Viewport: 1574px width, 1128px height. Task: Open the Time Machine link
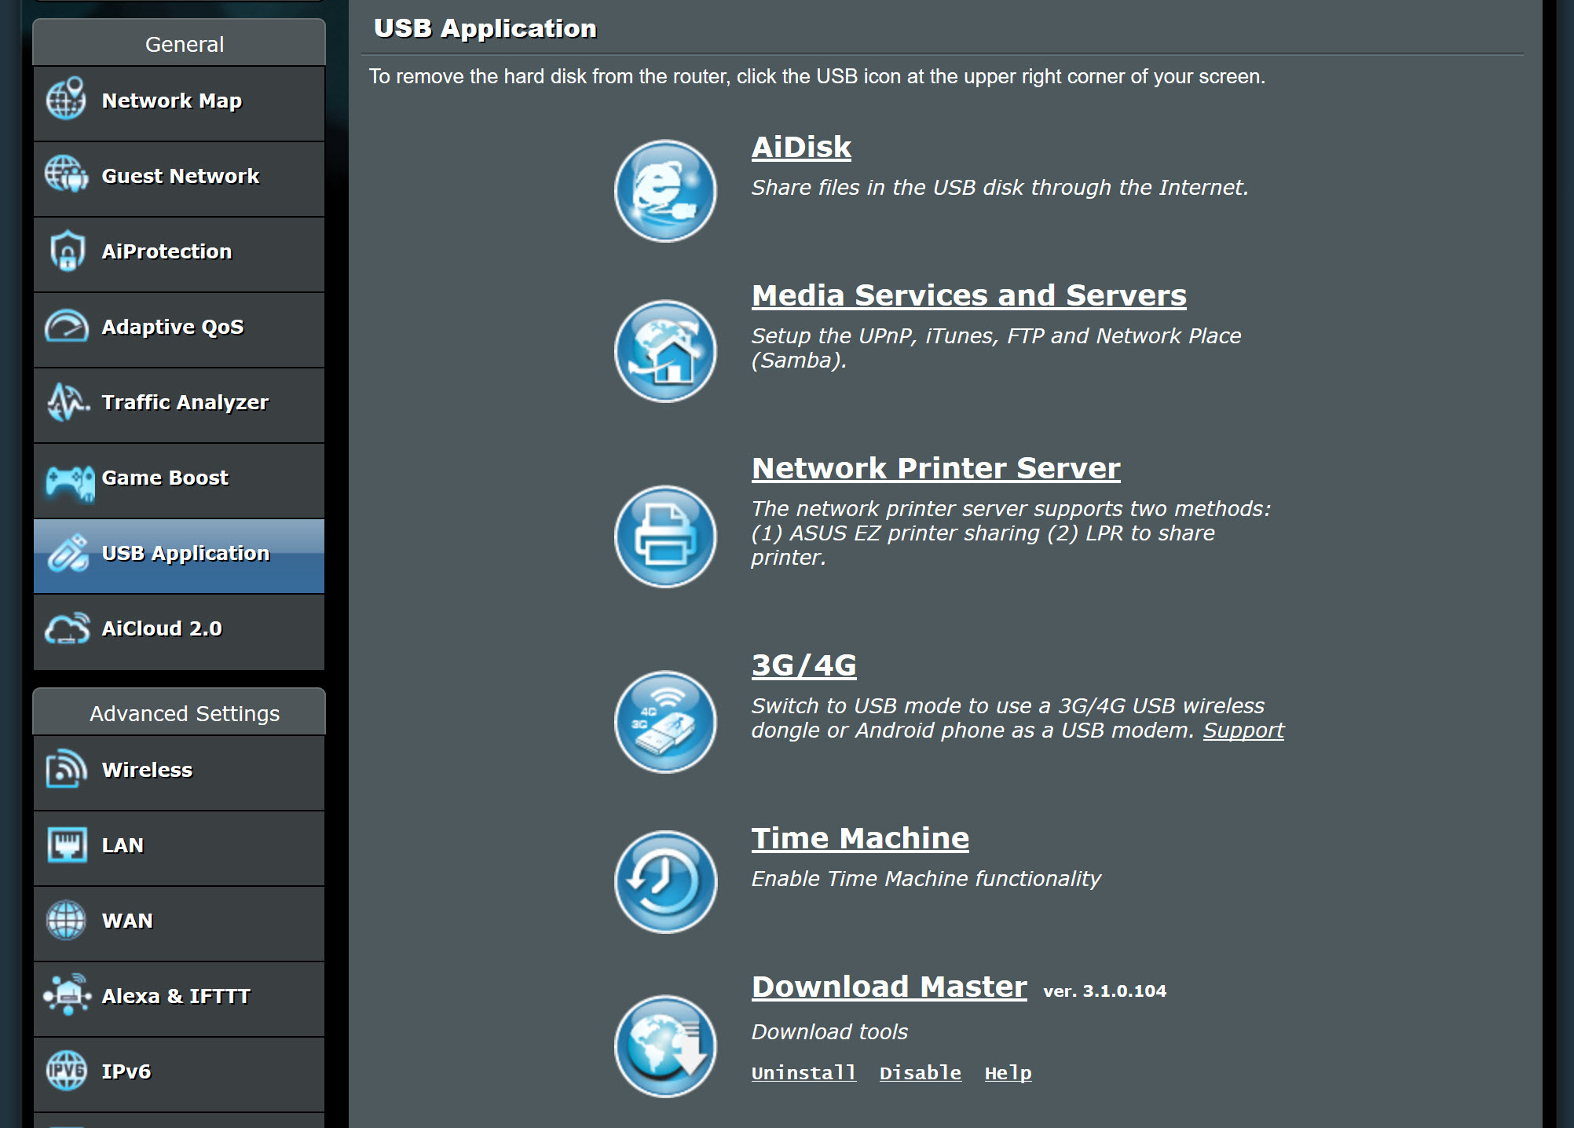click(x=861, y=838)
